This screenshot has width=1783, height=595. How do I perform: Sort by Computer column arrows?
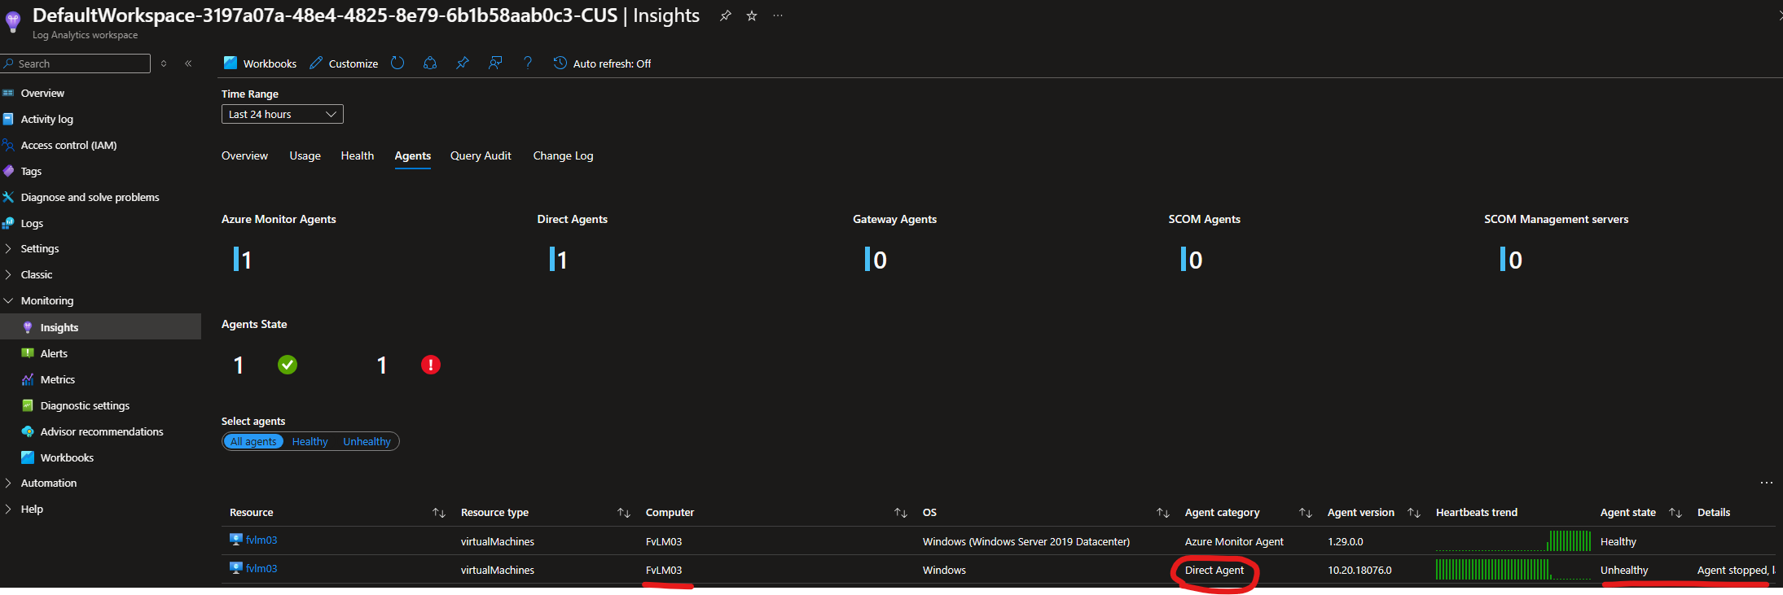(901, 513)
